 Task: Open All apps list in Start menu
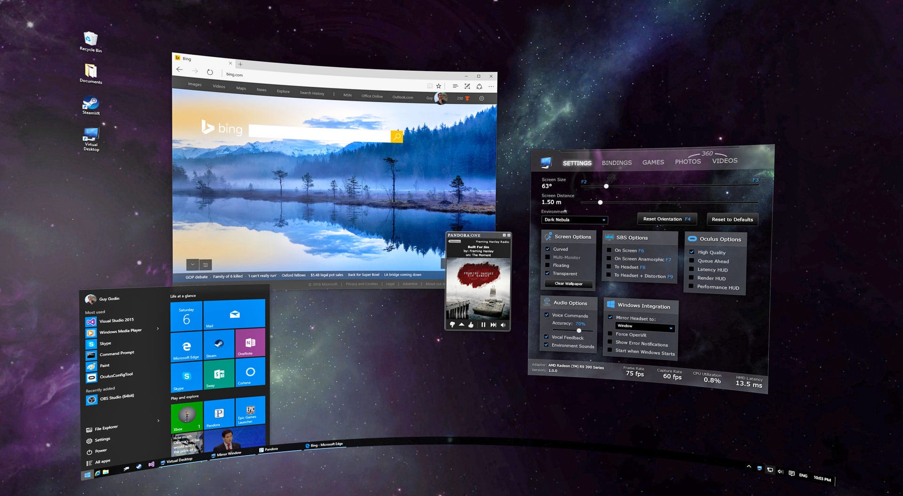tap(98, 462)
